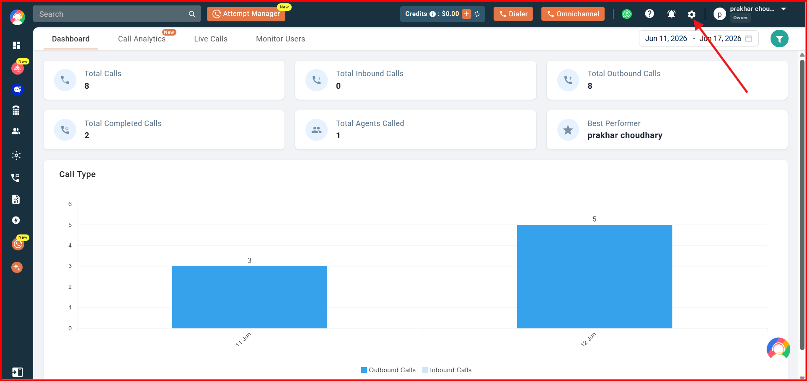The image size is (807, 381).
Task: Switch to the Call Analytics tab
Action: pos(142,39)
